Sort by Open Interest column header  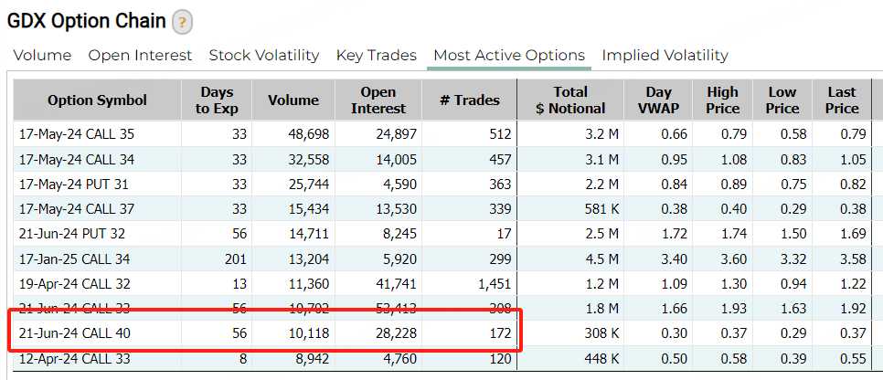(x=378, y=100)
